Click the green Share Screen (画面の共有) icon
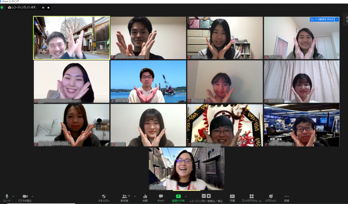 (178, 196)
